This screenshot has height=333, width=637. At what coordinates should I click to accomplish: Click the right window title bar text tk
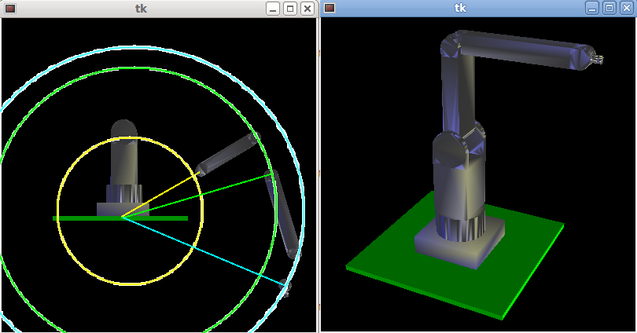point(460,8)
